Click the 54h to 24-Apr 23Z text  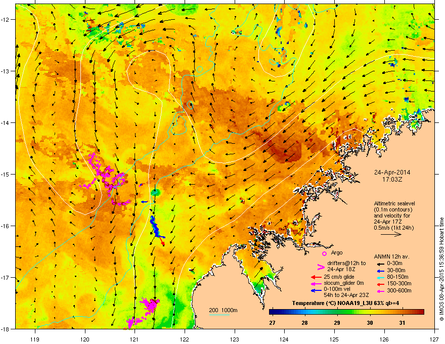coord(346,295)
